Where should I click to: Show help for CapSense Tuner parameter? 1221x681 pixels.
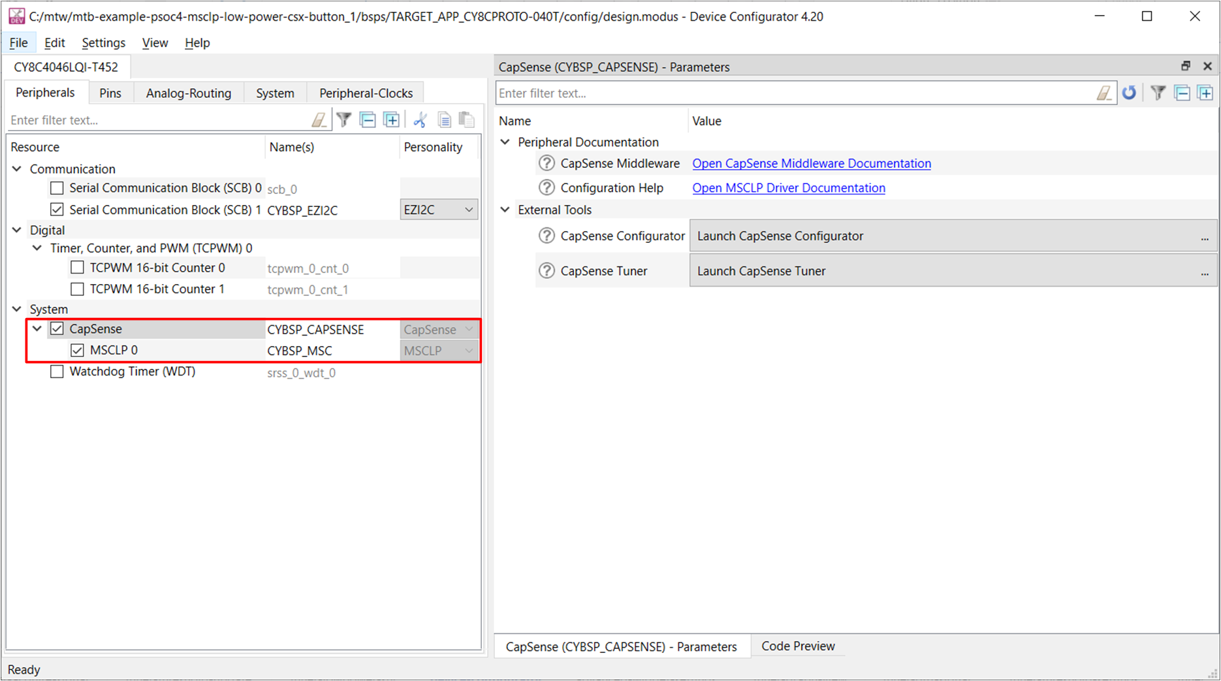click(547, 270)
